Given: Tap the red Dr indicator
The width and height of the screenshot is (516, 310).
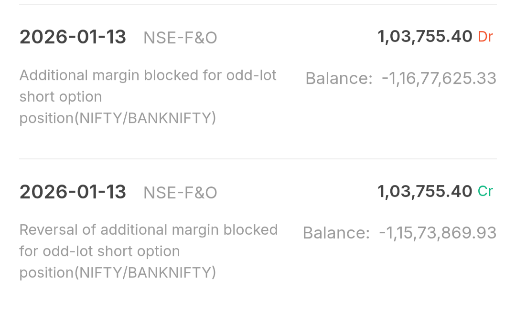Looking at the screenshot, I should (485, 37).
